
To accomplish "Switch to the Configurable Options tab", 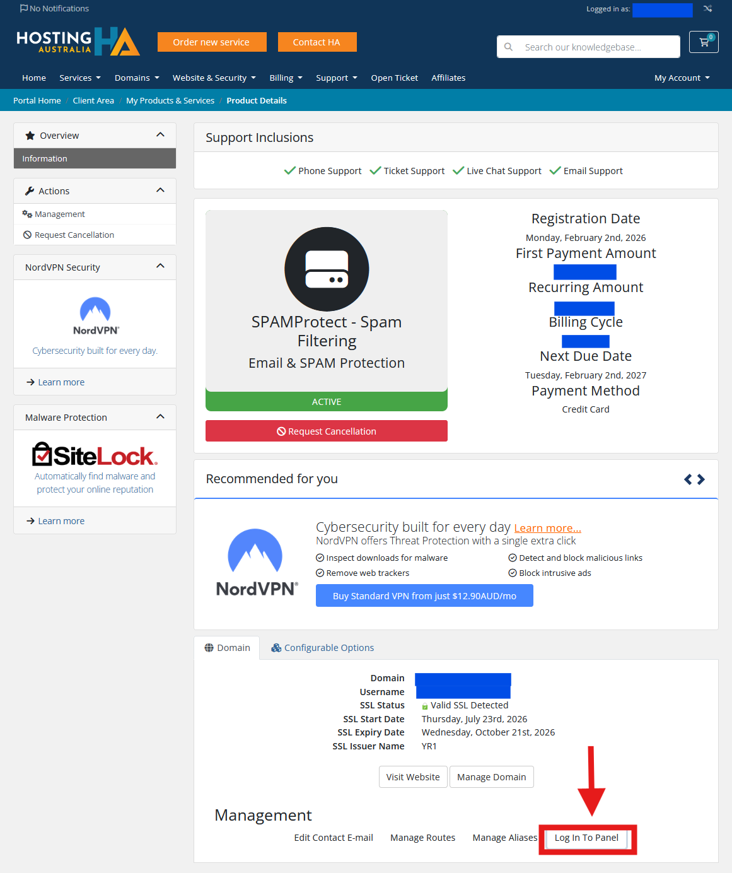I will pyautogui.click(x=323, y=648).
